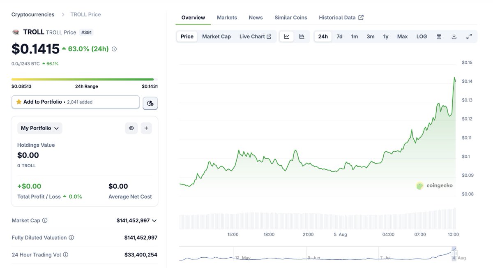Select the 1y time range
This screenshot has height=268, width=493.
[386, 37]
